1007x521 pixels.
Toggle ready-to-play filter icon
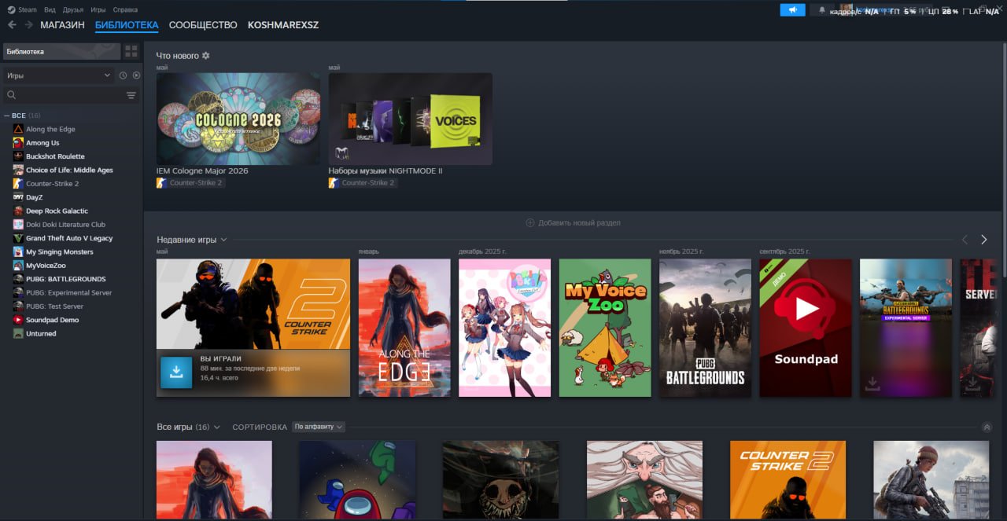[136, 75]
